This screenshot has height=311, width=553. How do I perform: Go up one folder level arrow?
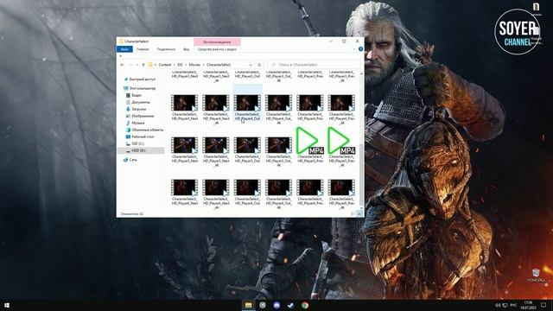click(143, 65)
